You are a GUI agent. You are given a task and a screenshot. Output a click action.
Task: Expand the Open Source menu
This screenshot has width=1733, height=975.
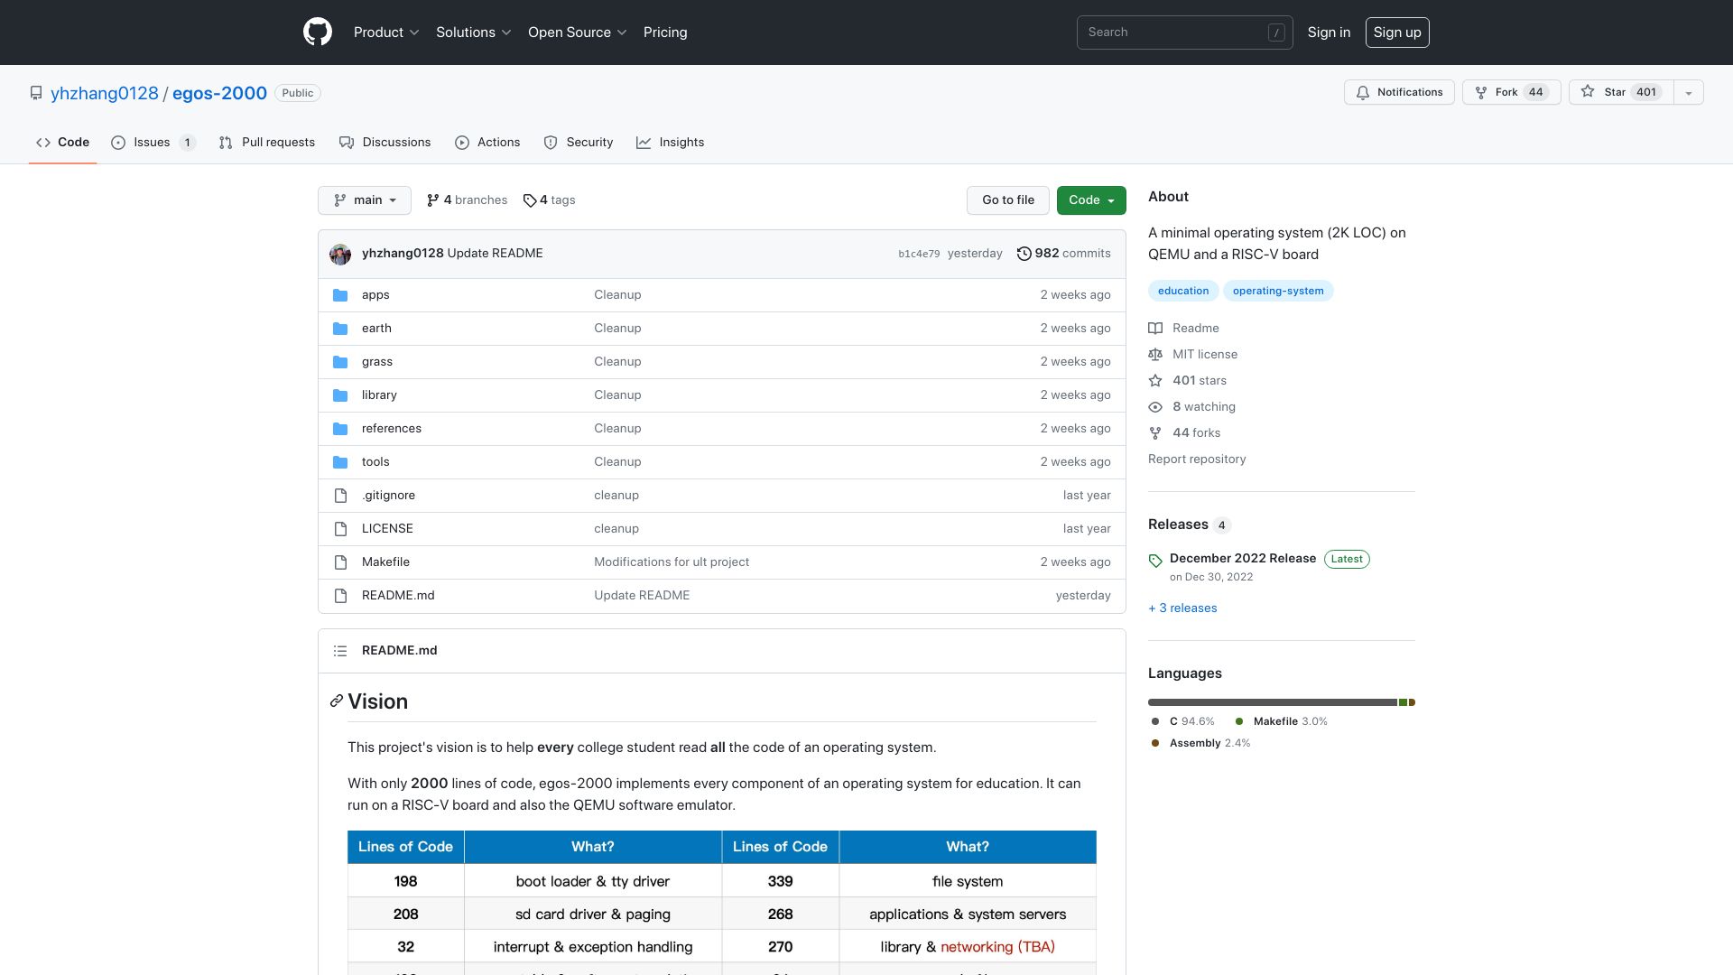pos(578,32)
